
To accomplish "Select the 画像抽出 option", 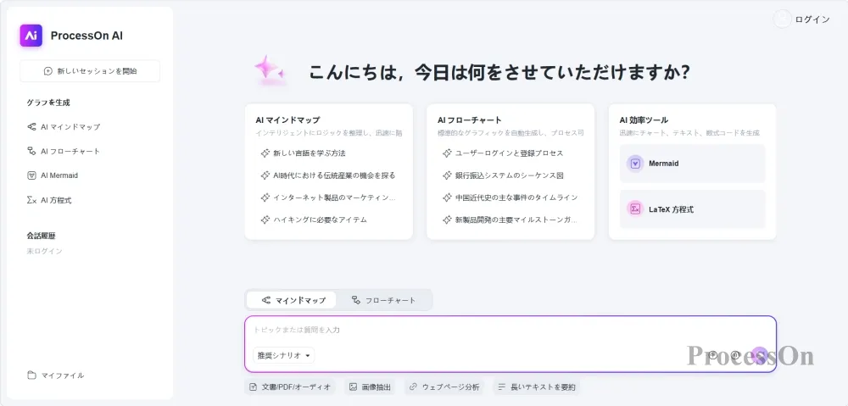I will 370,387.
